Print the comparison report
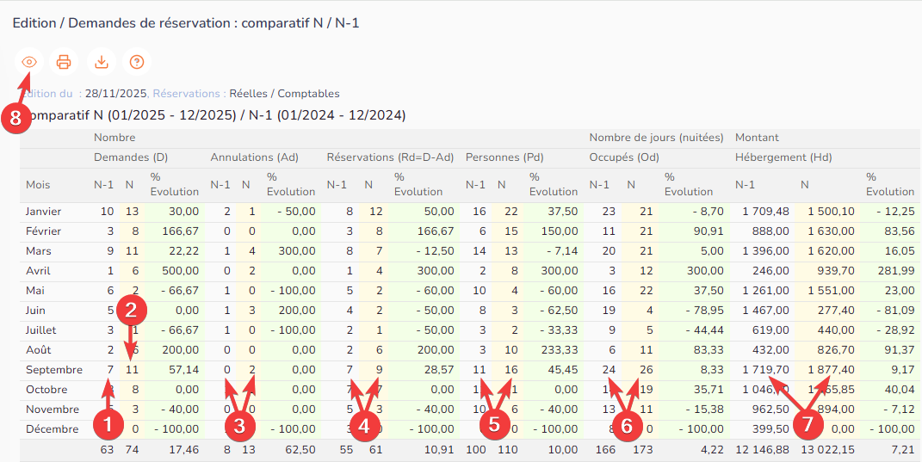The image size is (922, 462). [64, 62]
